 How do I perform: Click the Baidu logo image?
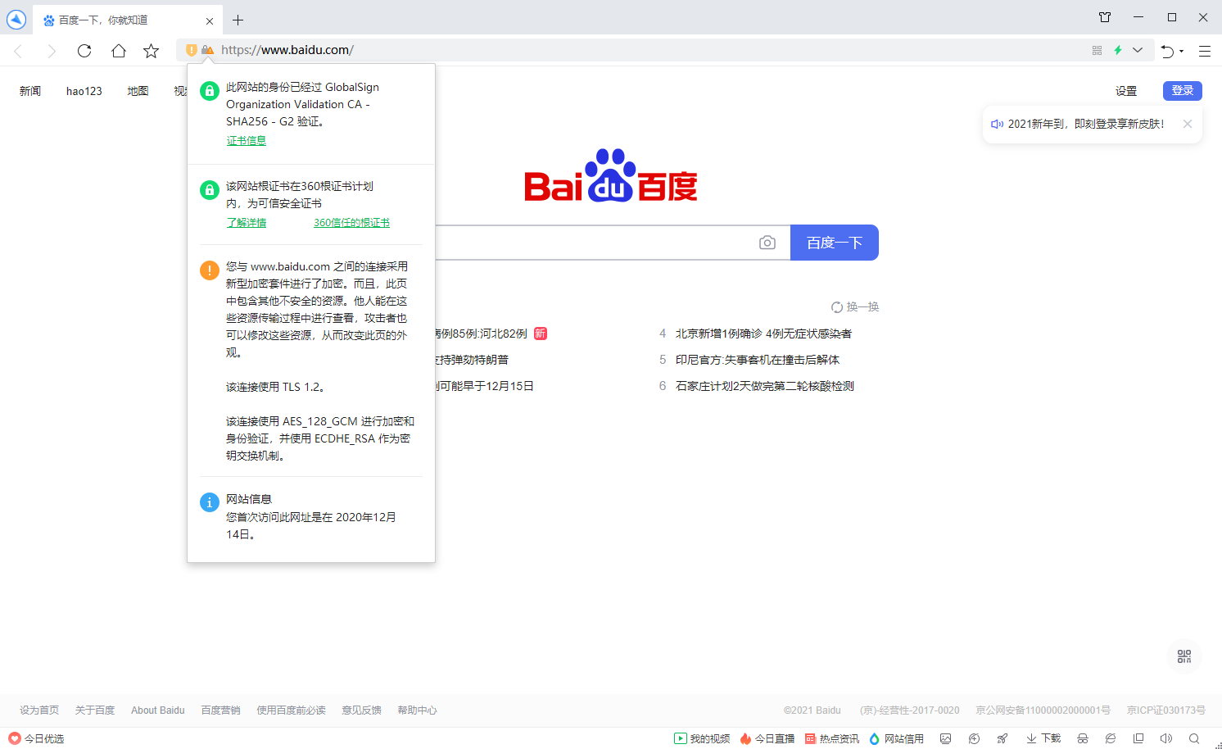[611, 175]
